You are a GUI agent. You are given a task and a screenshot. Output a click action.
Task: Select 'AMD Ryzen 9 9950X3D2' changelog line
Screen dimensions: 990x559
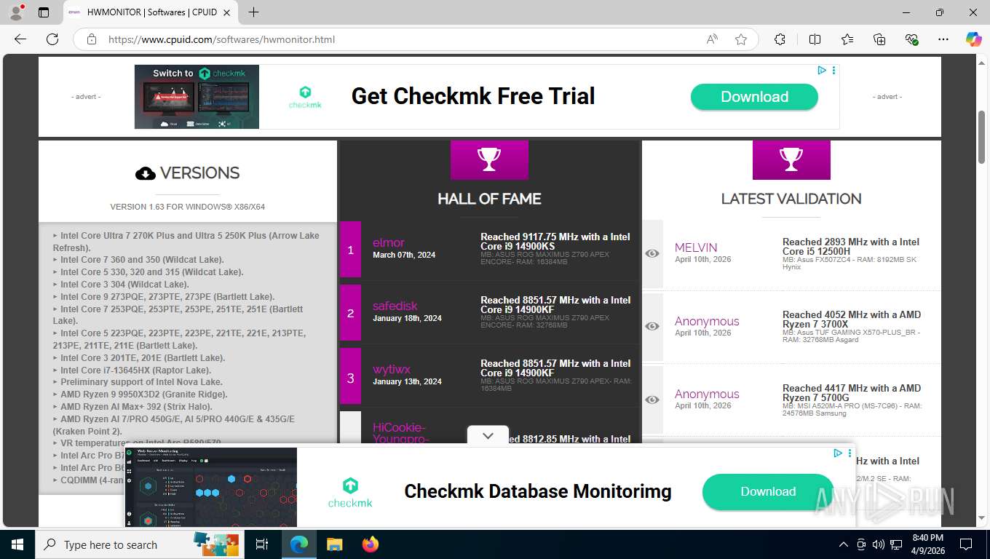click(143, 395)
